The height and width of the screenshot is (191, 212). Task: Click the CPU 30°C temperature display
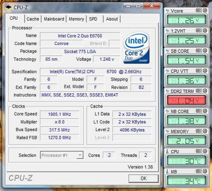click(187, 161)
